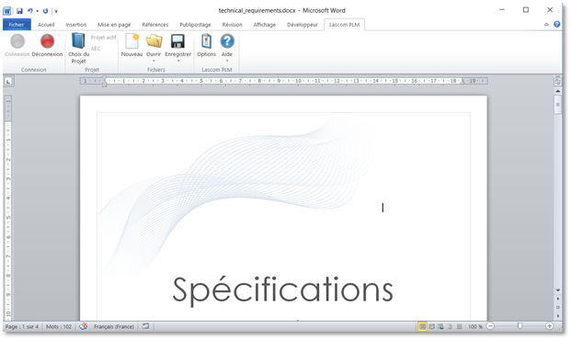Click the red Déconnexion button
This screenshot has width=571, height=340.
[47, 45]
